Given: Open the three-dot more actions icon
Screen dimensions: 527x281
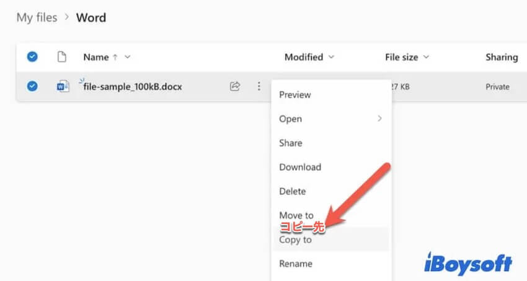Looking at the screenshot, I should (x=259, y=87).
